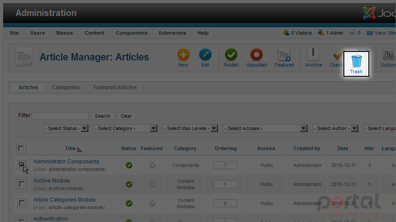Open the Administrator Components article link
The image size is (396, 222).
66,162
